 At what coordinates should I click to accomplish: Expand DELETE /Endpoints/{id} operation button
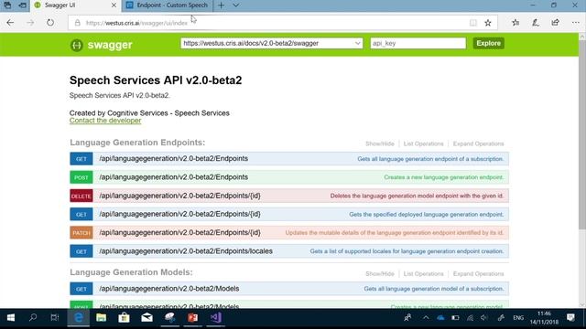click(81, 196)
